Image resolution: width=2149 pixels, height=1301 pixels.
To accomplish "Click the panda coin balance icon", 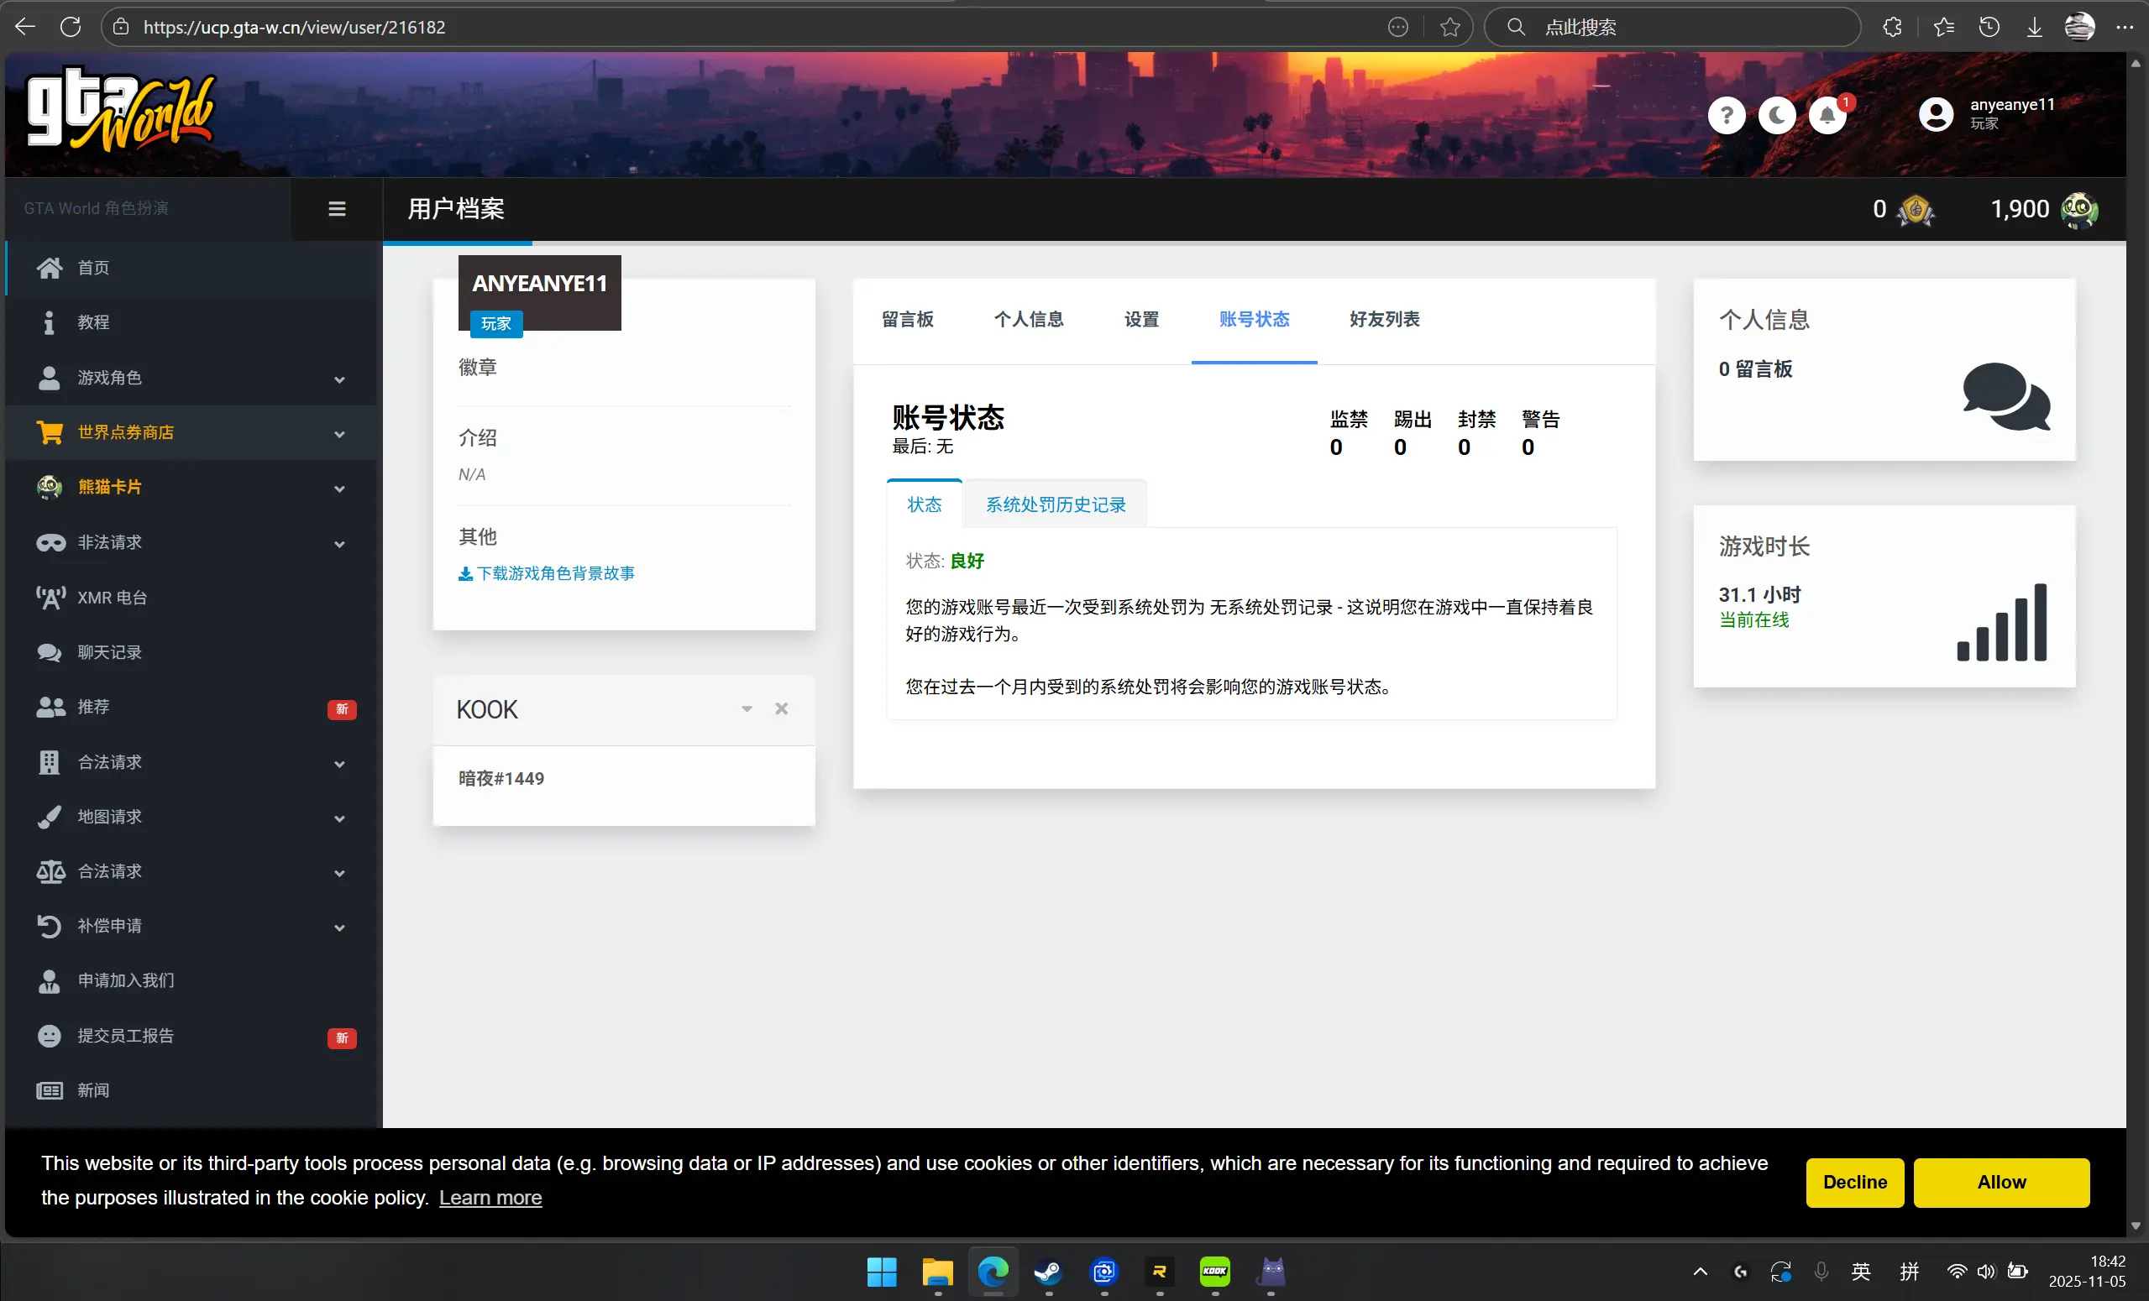I will [2079, 209].
